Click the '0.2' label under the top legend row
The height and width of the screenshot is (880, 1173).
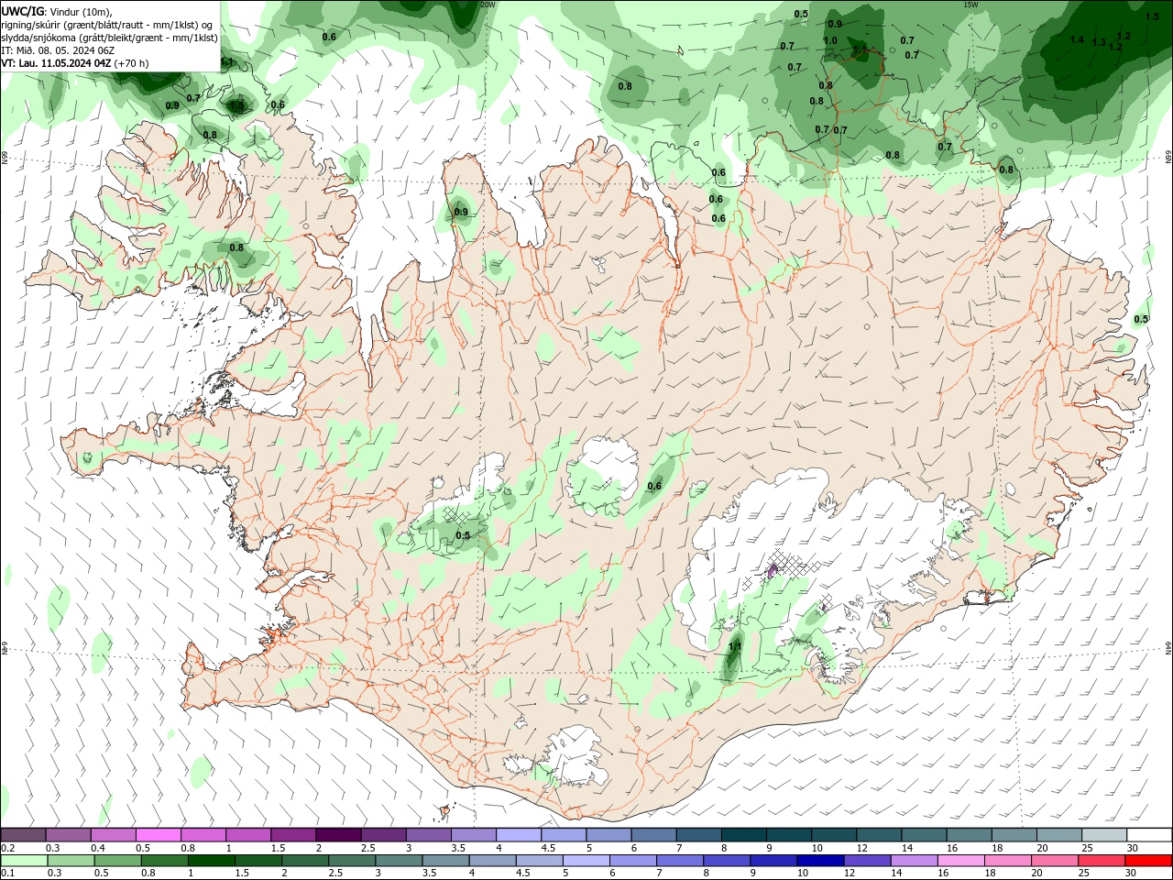click(7, 848)
